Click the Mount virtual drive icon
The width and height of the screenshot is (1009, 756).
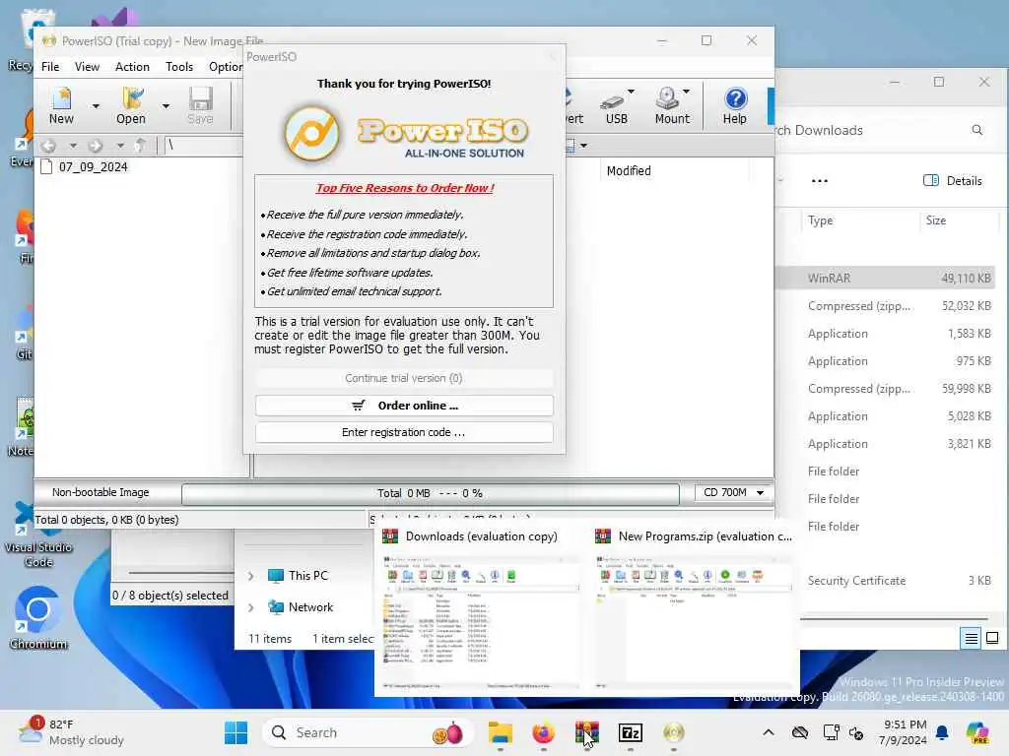[x=672, y=105]
